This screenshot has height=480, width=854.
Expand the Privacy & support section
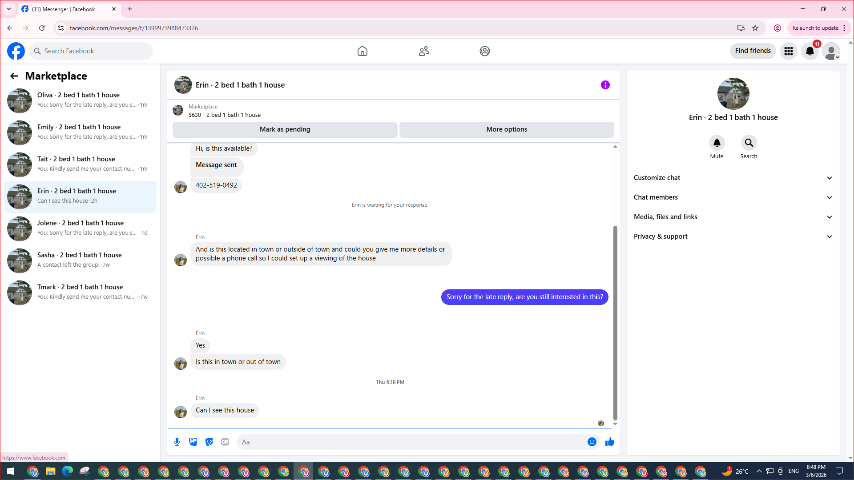pos(733,236)
